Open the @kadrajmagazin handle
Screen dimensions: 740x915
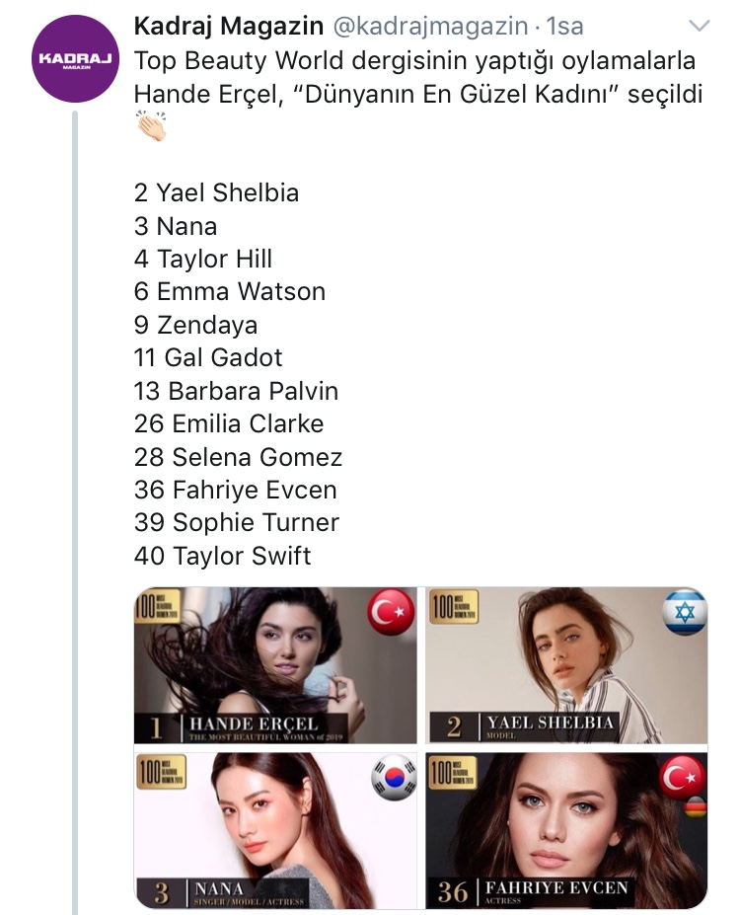tap(430, 26)
